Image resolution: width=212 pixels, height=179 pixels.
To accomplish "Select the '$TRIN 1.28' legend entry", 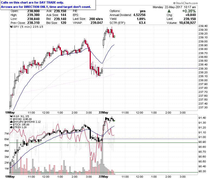I will pyautogui.click(x=20, y=127).
